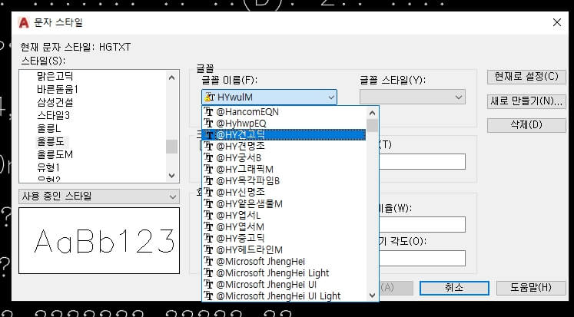This screenshot has width=574, height=317.
Task: Cancel with the 취소 button
Action: [454, 288]
